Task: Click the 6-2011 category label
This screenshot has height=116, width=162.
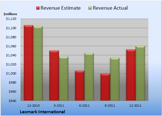Action: pos(84,106)
